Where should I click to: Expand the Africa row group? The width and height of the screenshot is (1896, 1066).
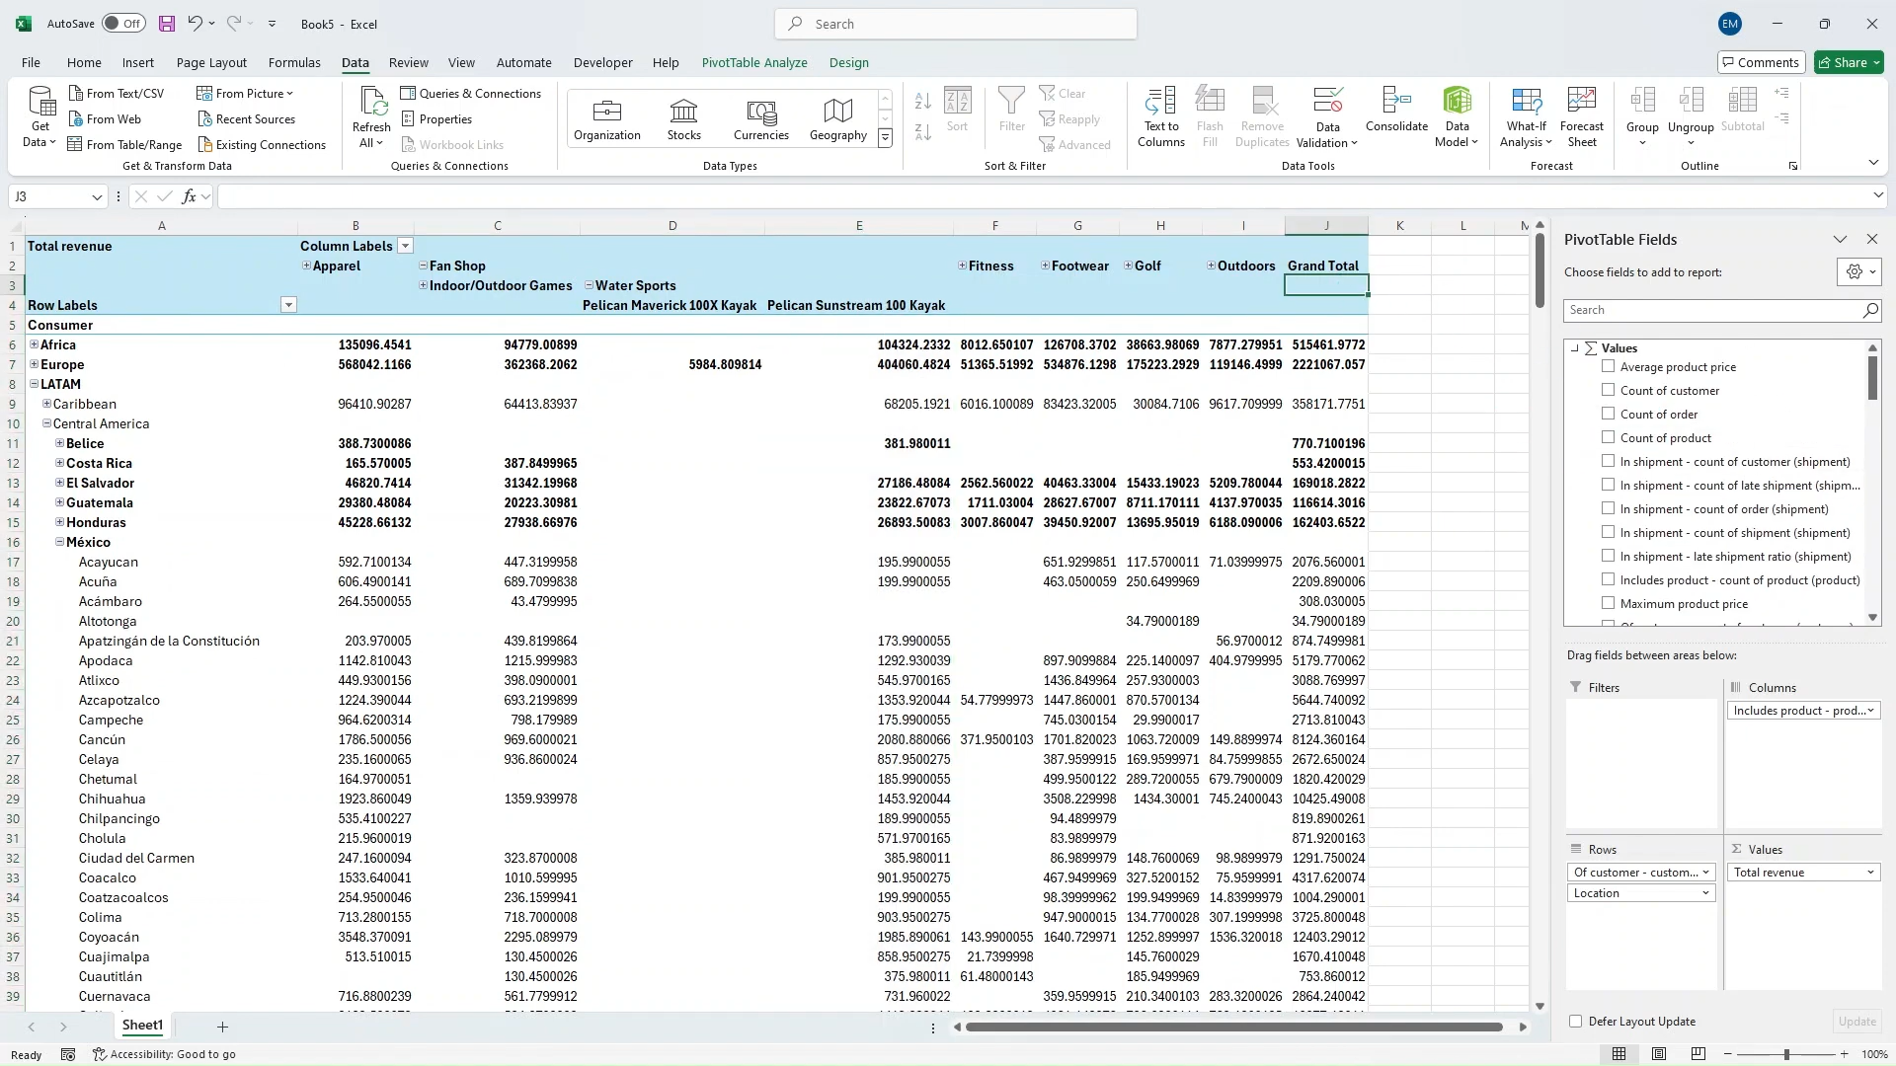(x=35, y=344)
